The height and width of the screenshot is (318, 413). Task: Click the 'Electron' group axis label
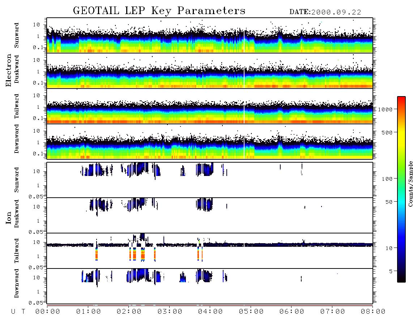9,70
